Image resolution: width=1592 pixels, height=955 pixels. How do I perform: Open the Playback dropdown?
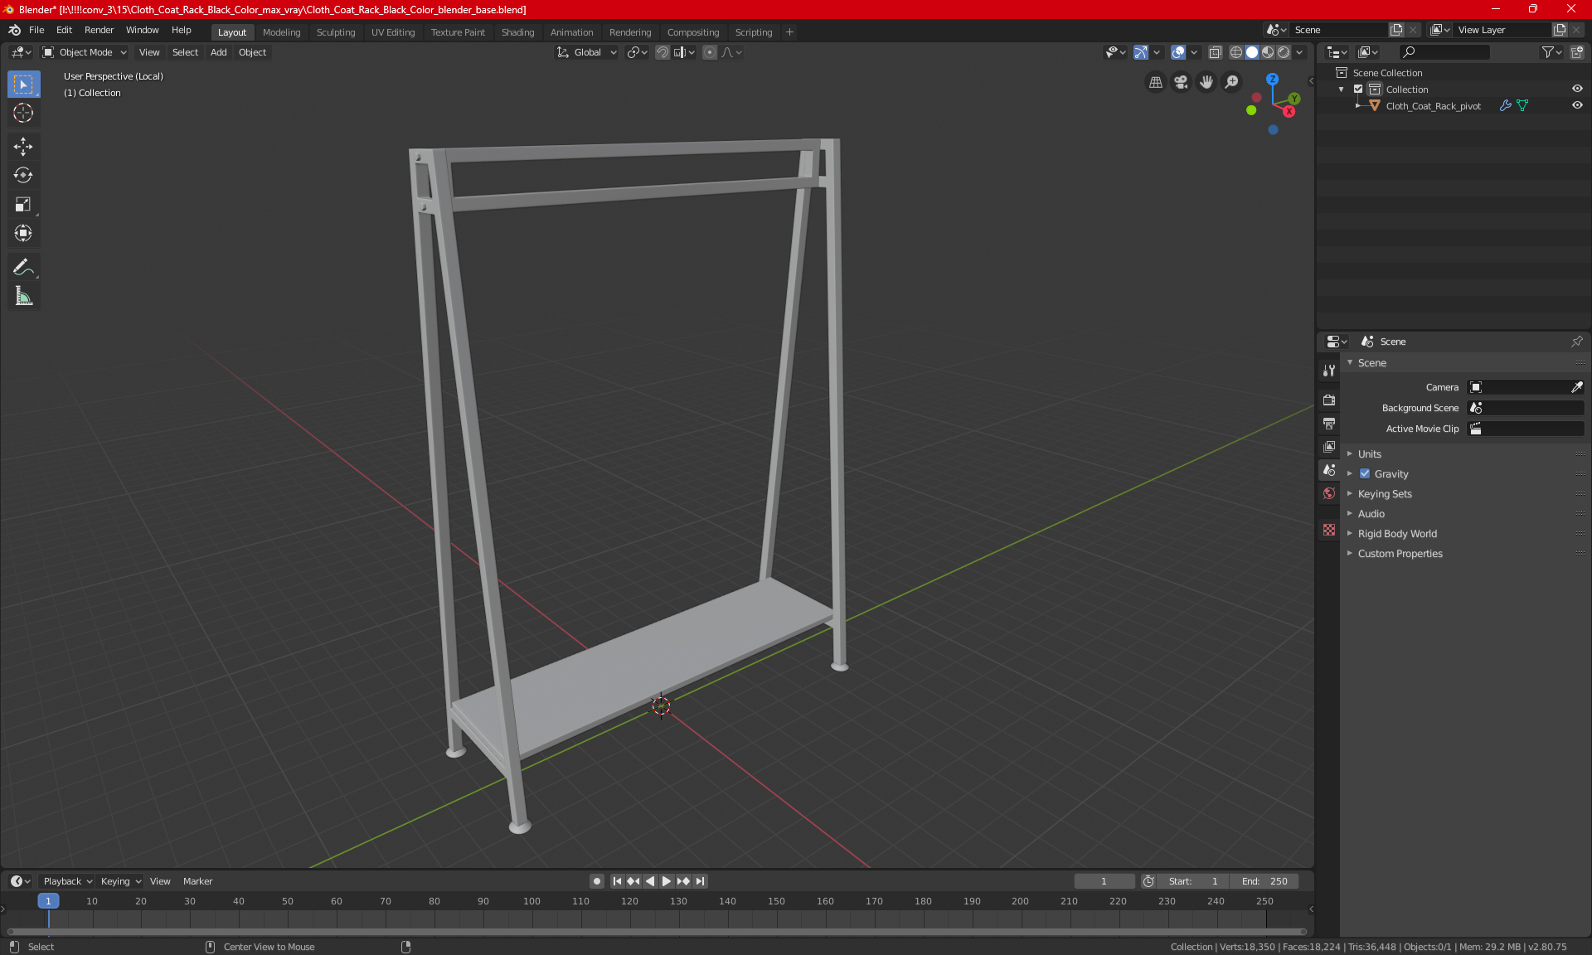tap(67, 881)
